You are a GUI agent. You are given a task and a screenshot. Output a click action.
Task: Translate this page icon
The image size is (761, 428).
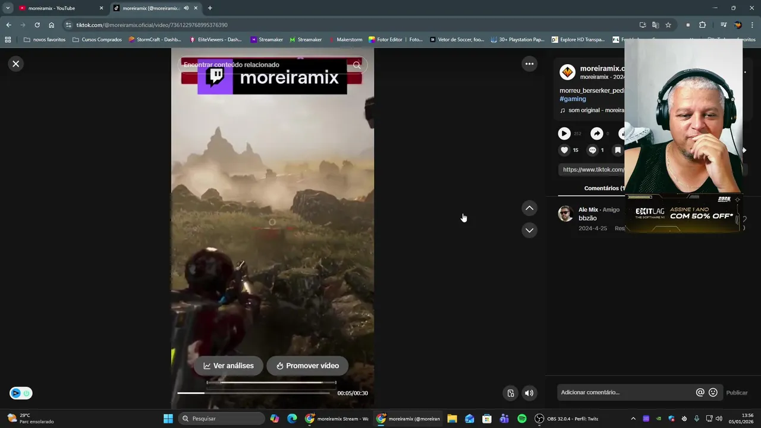pos(655,25)
